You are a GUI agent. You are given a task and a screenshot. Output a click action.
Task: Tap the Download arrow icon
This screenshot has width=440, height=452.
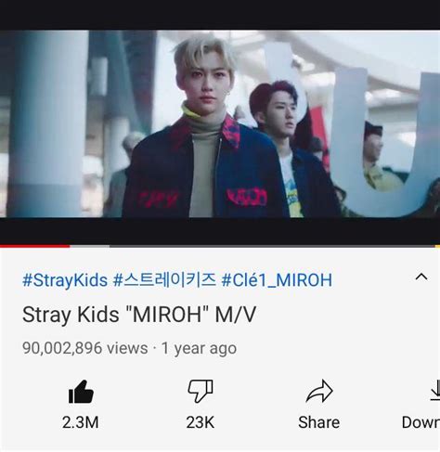(x=435, y=391)
